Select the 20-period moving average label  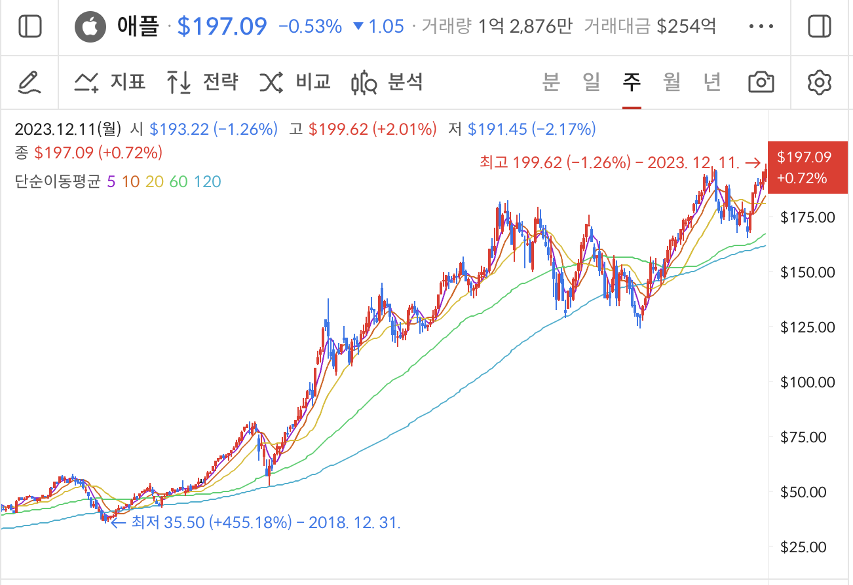(x=155, y=182)
